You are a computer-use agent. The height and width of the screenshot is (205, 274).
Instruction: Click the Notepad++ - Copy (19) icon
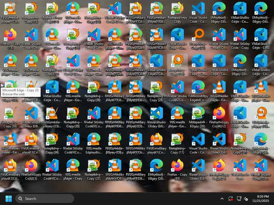[x=73, y=39]
